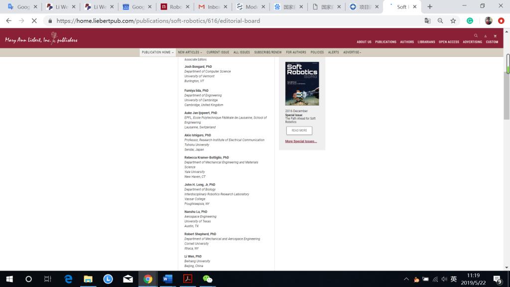
Task: Expand the Advertise dropdown menu
Action: (x=352, y=52)
